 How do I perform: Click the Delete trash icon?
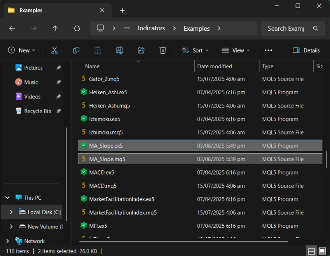point(163,50)
